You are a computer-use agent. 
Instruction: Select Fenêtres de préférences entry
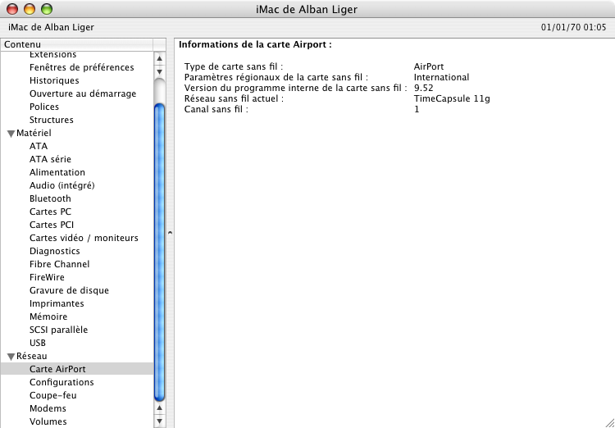[x=81, y=67]
